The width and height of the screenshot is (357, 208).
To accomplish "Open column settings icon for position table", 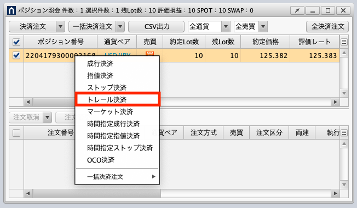I will pyautogui.click(x=344, y=42).
